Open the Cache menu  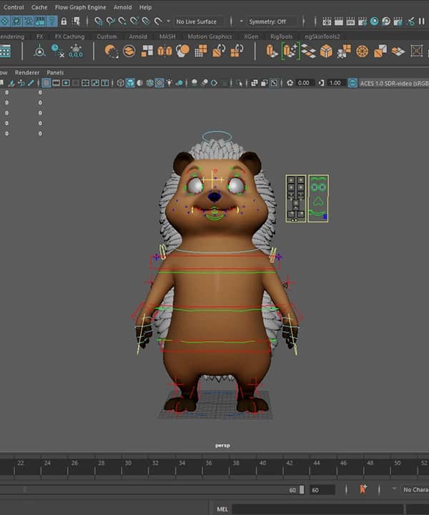coord(39,7)
